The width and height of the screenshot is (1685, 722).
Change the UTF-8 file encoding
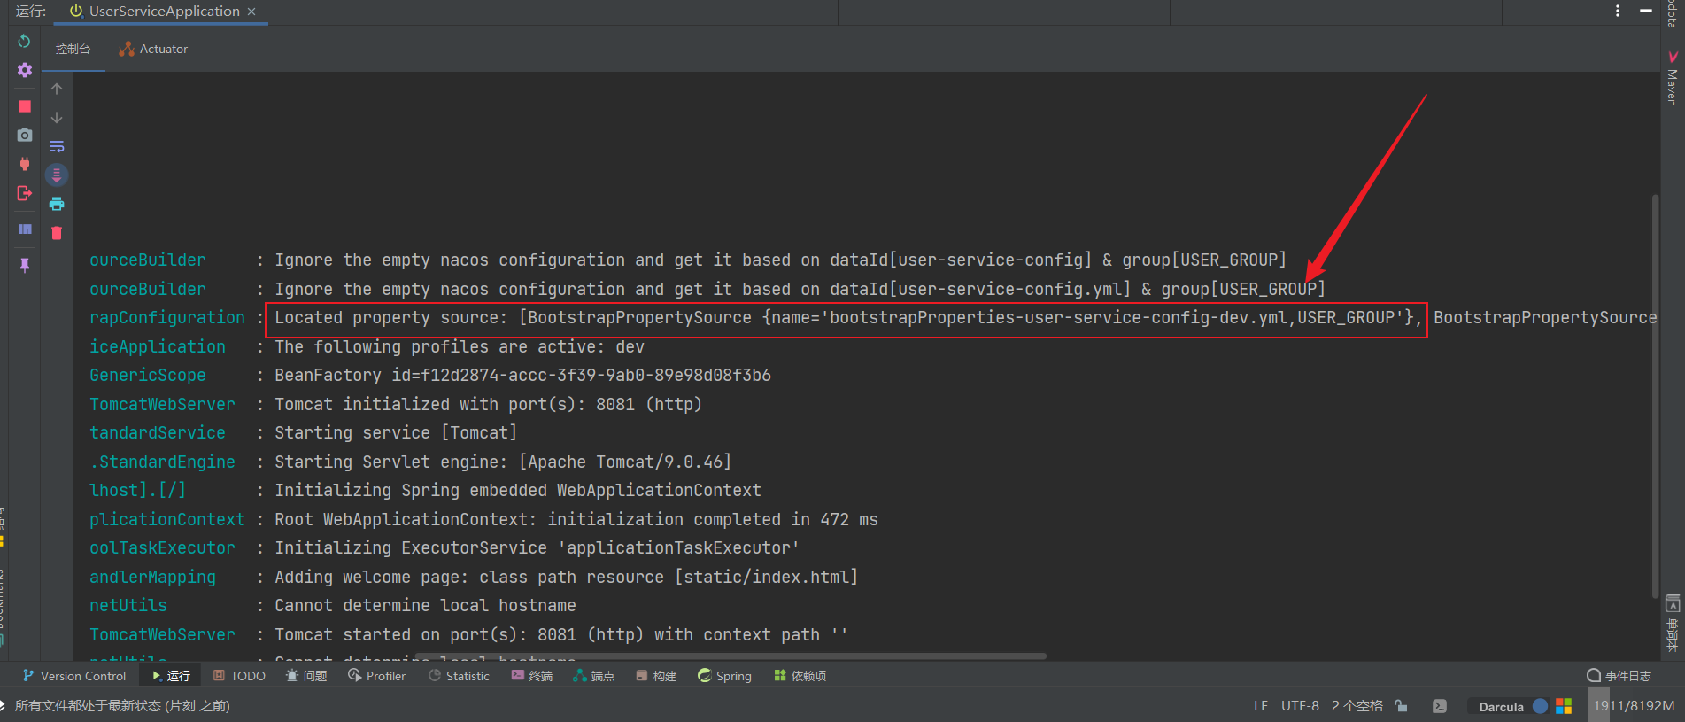[x=1300, y=706]
